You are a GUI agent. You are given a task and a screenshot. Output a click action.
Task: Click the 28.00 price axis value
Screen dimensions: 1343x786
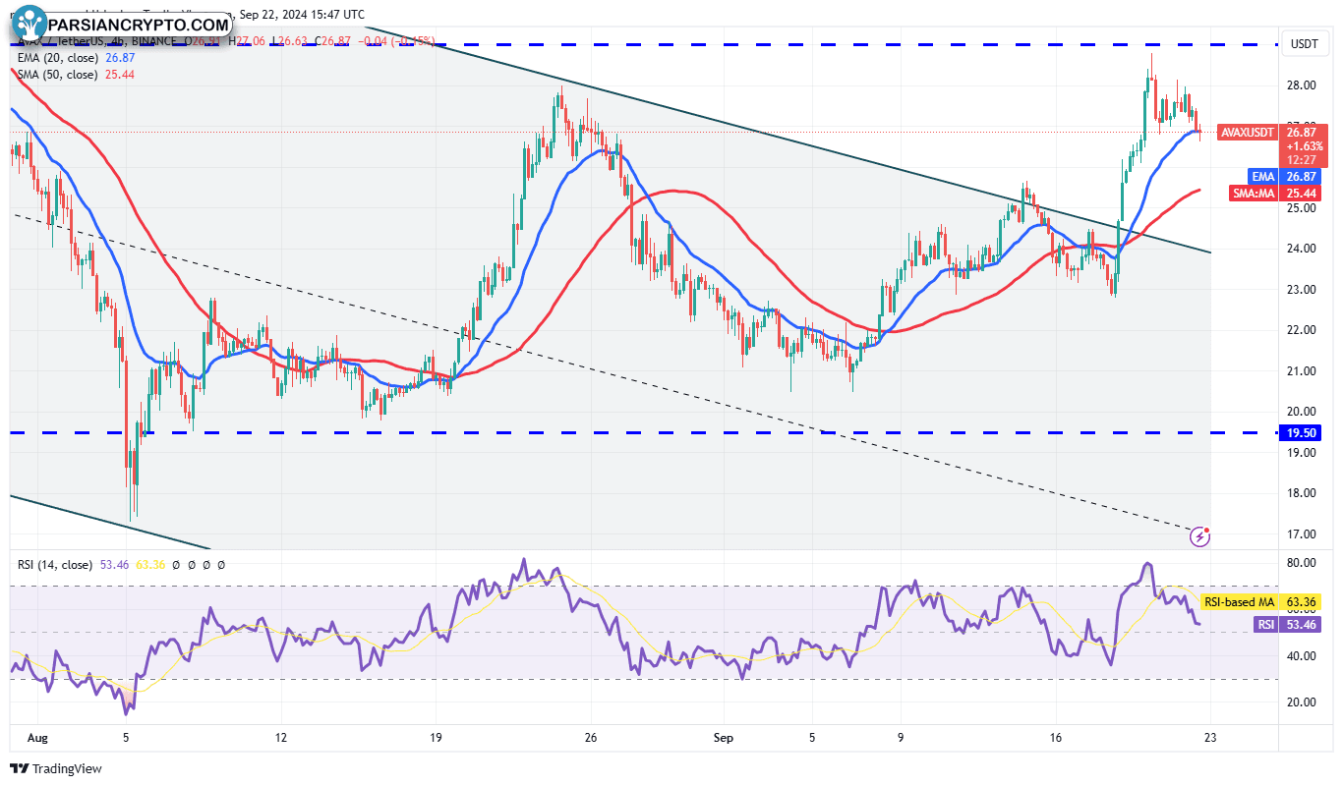pos(1302,84)
